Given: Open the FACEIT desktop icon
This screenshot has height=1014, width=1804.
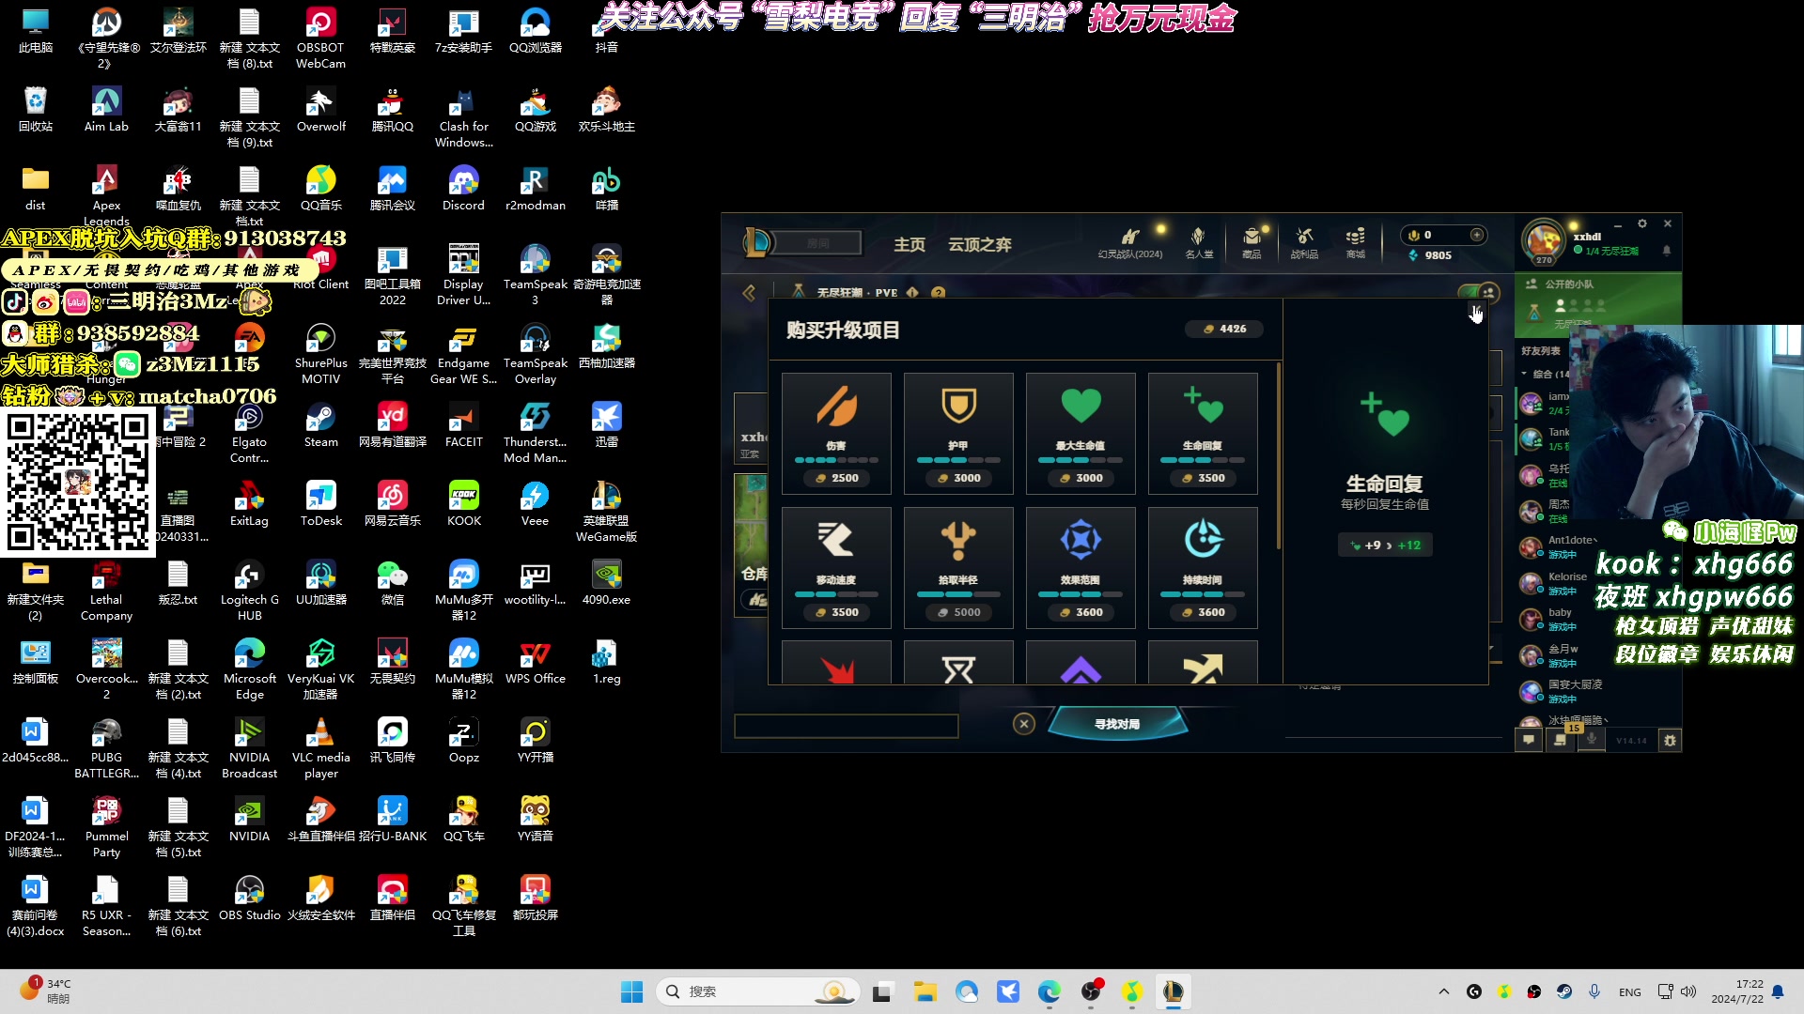Looking at the screenshot, I should [463, 425].
